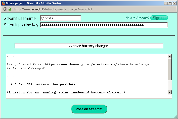Click the text area vertical scrollbar thumb

coord(170,69)
